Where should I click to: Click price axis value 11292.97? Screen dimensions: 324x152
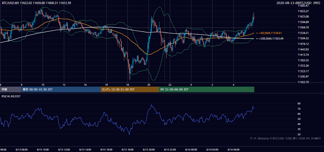(x=303, y=77)
